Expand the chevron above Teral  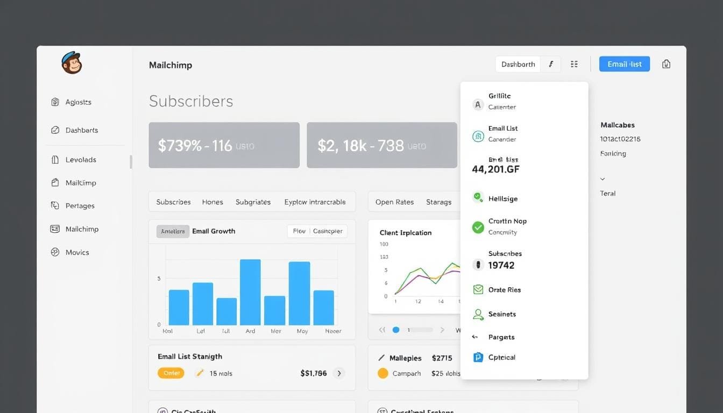[x=602, y=179]
